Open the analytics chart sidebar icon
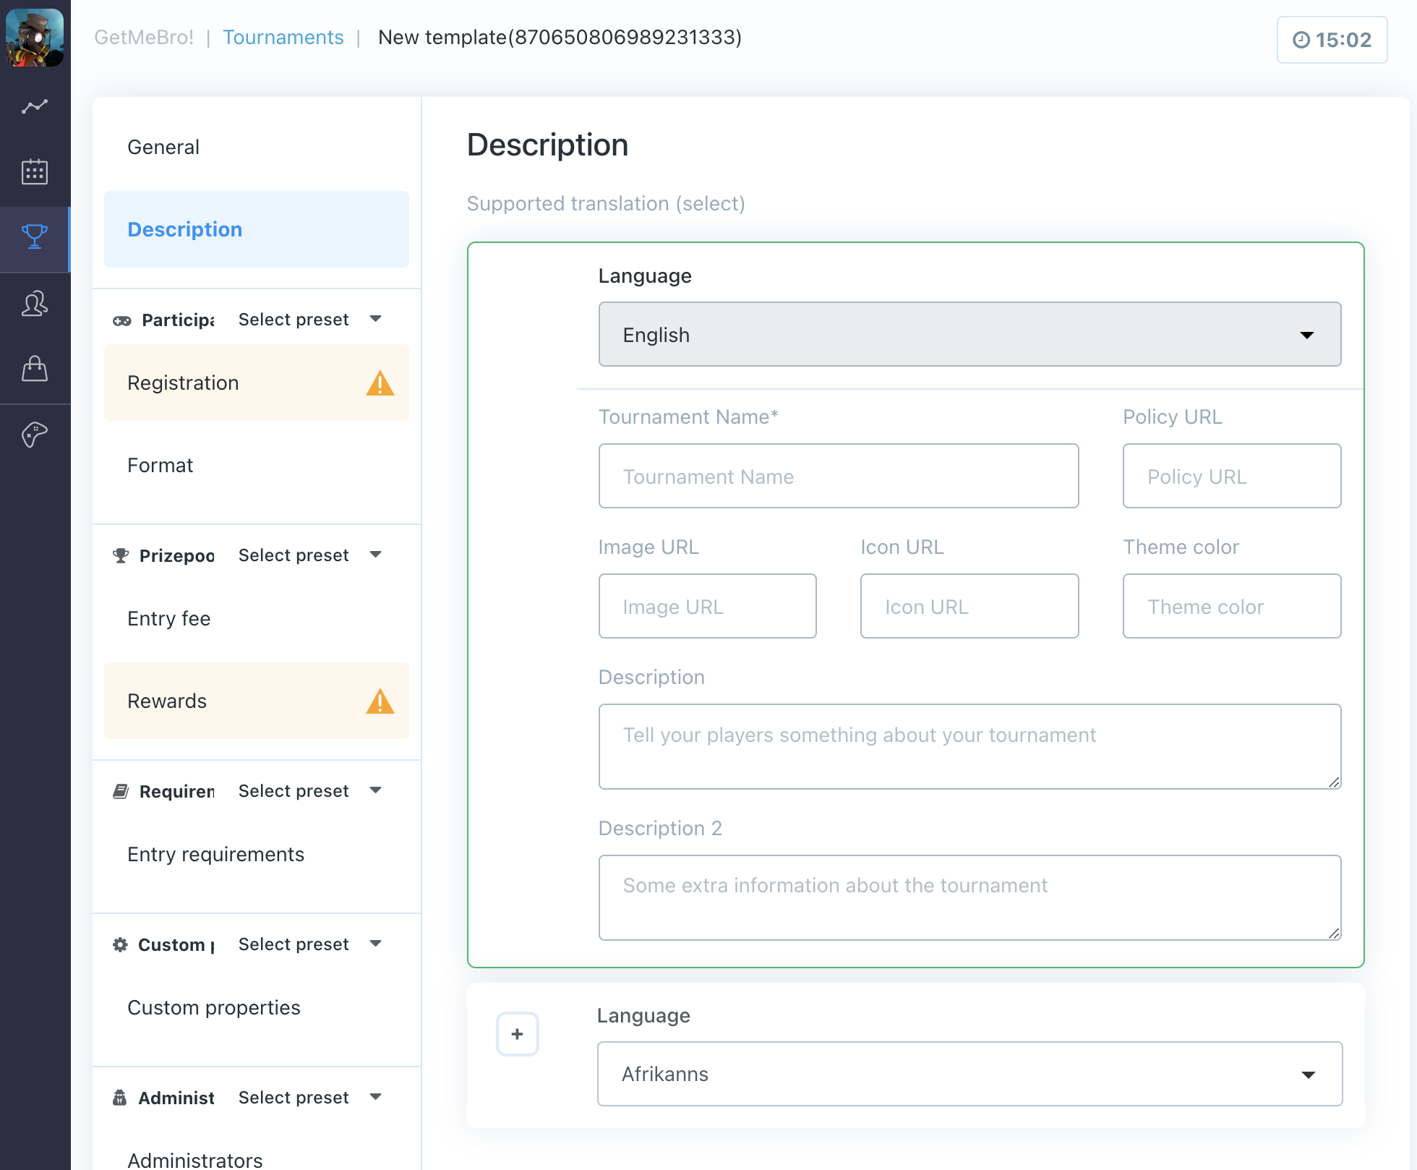Viewport: 1417px width, 1170px height. tap(34, 107)
